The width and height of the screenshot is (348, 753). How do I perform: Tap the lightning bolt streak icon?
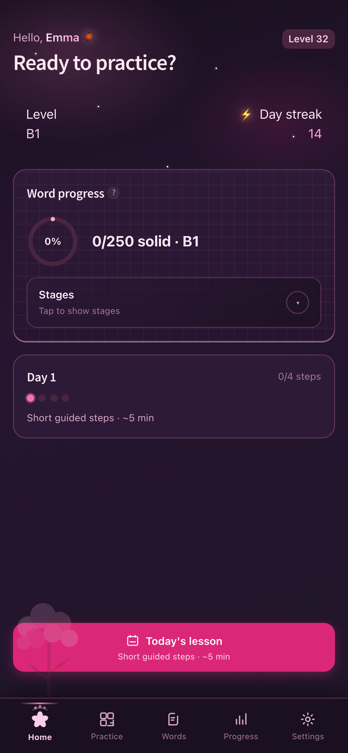click(x=246, y=114)
